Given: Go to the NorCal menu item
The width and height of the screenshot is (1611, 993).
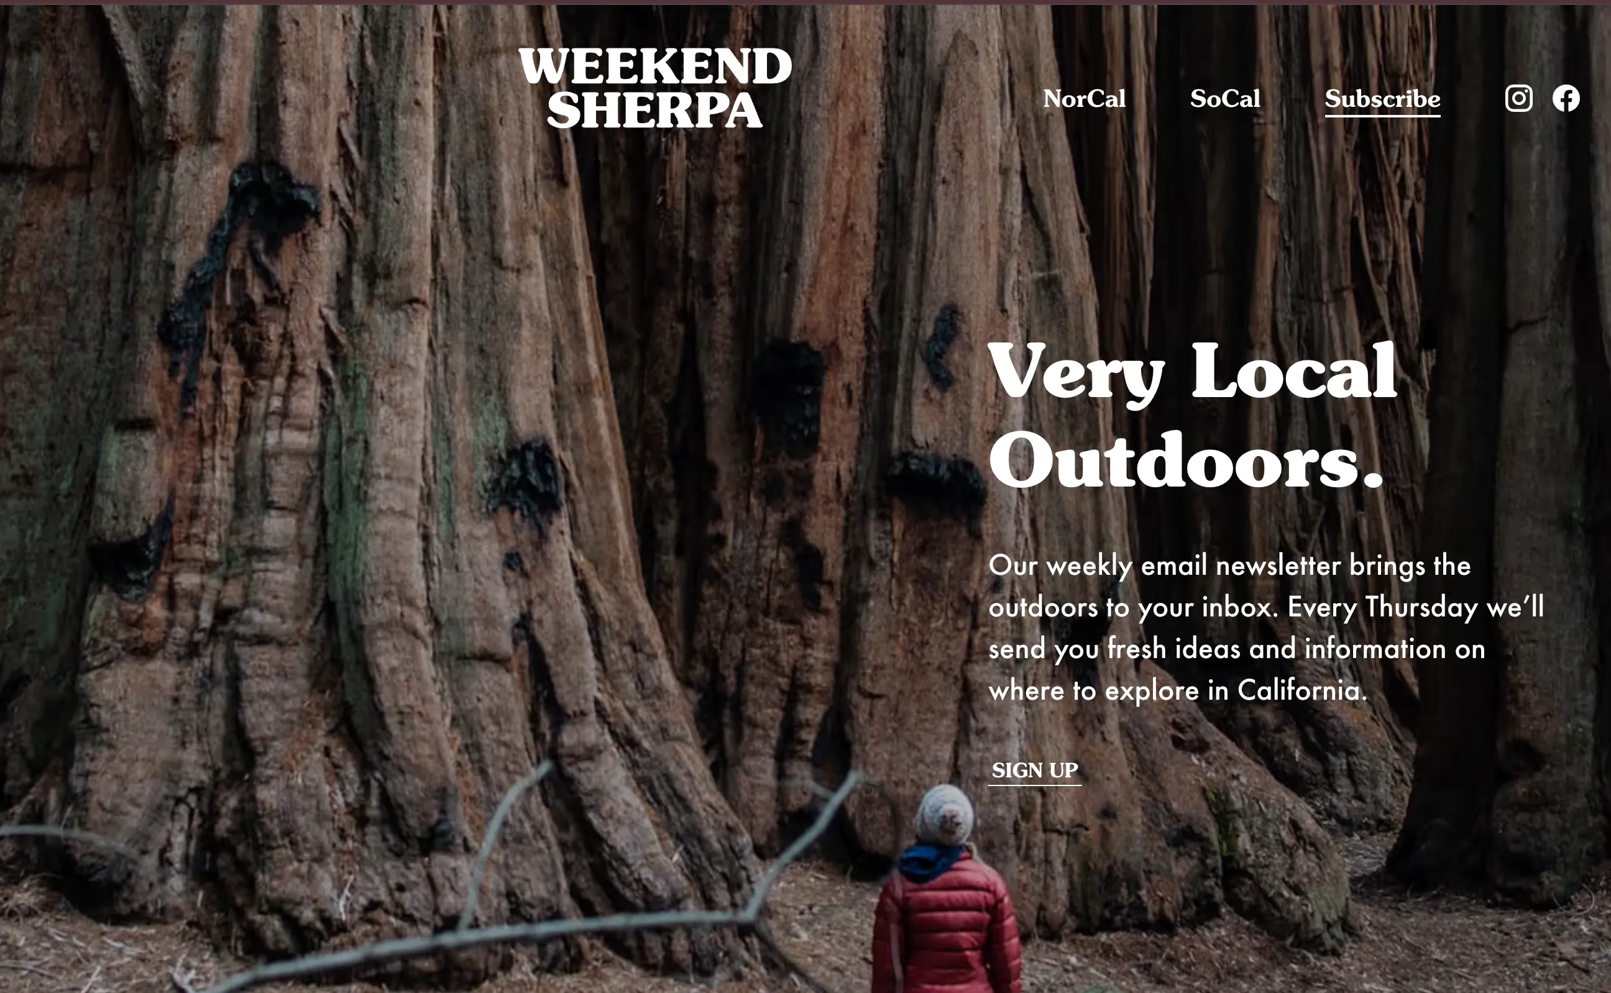Looking at the screenshot, I should point(1083,99).
